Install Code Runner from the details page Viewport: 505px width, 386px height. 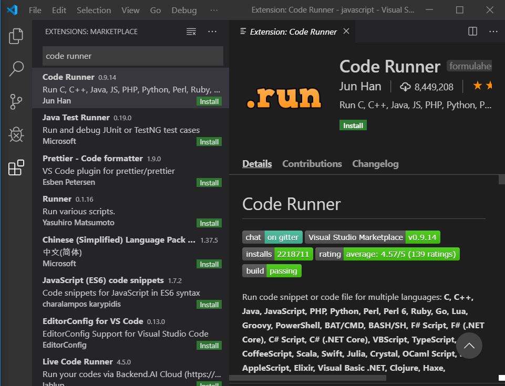353,125
